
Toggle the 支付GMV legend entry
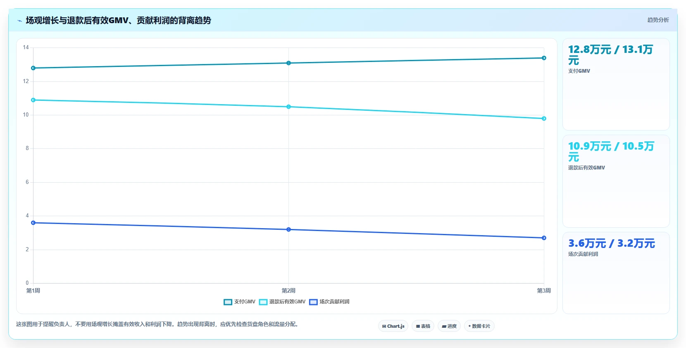click(x=240, y=302)
